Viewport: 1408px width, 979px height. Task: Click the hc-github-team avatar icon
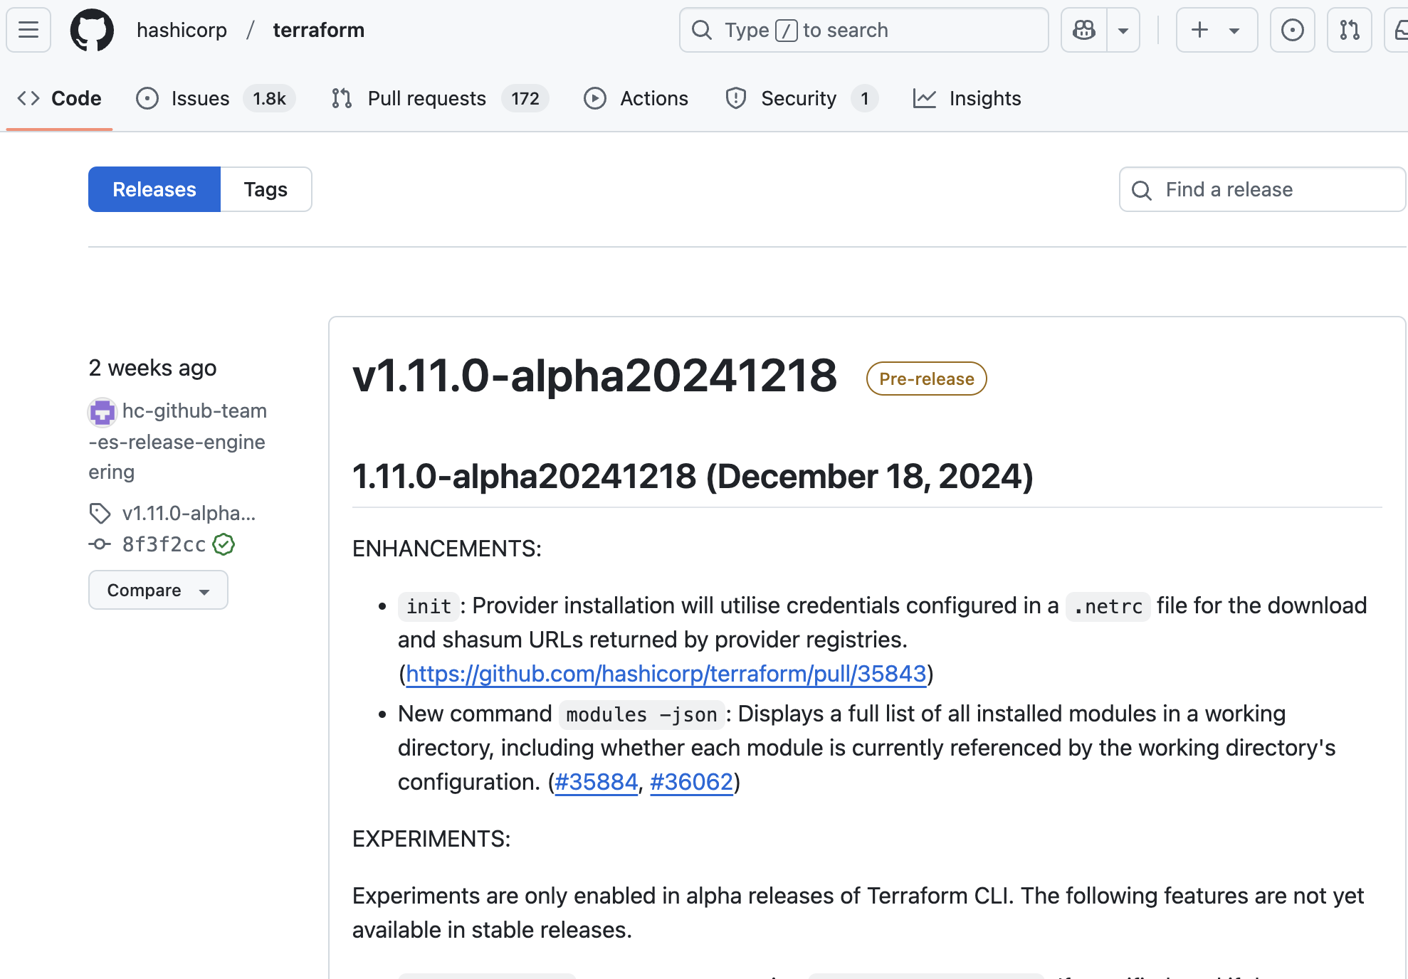103,412
